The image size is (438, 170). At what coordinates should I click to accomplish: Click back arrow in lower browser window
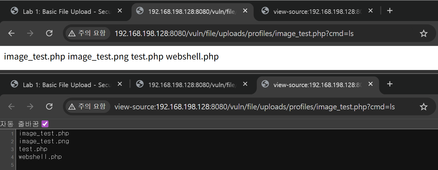(x=11, y=107)
